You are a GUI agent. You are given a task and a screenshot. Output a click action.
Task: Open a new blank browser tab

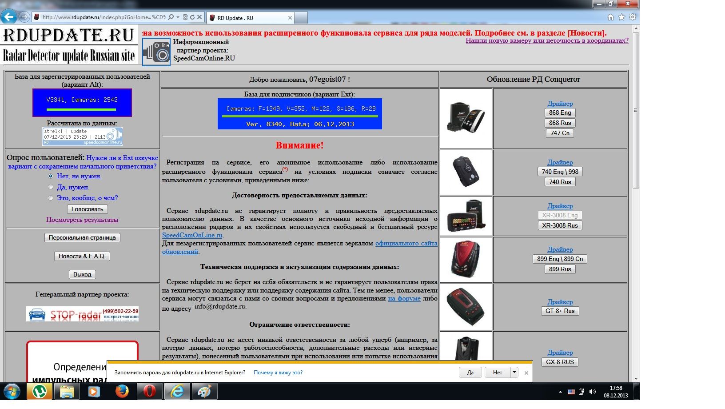[301, 18]
